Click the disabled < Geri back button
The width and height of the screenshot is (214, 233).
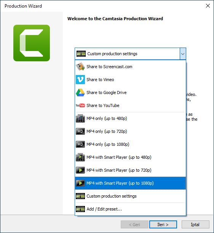(x=134, y=224)
